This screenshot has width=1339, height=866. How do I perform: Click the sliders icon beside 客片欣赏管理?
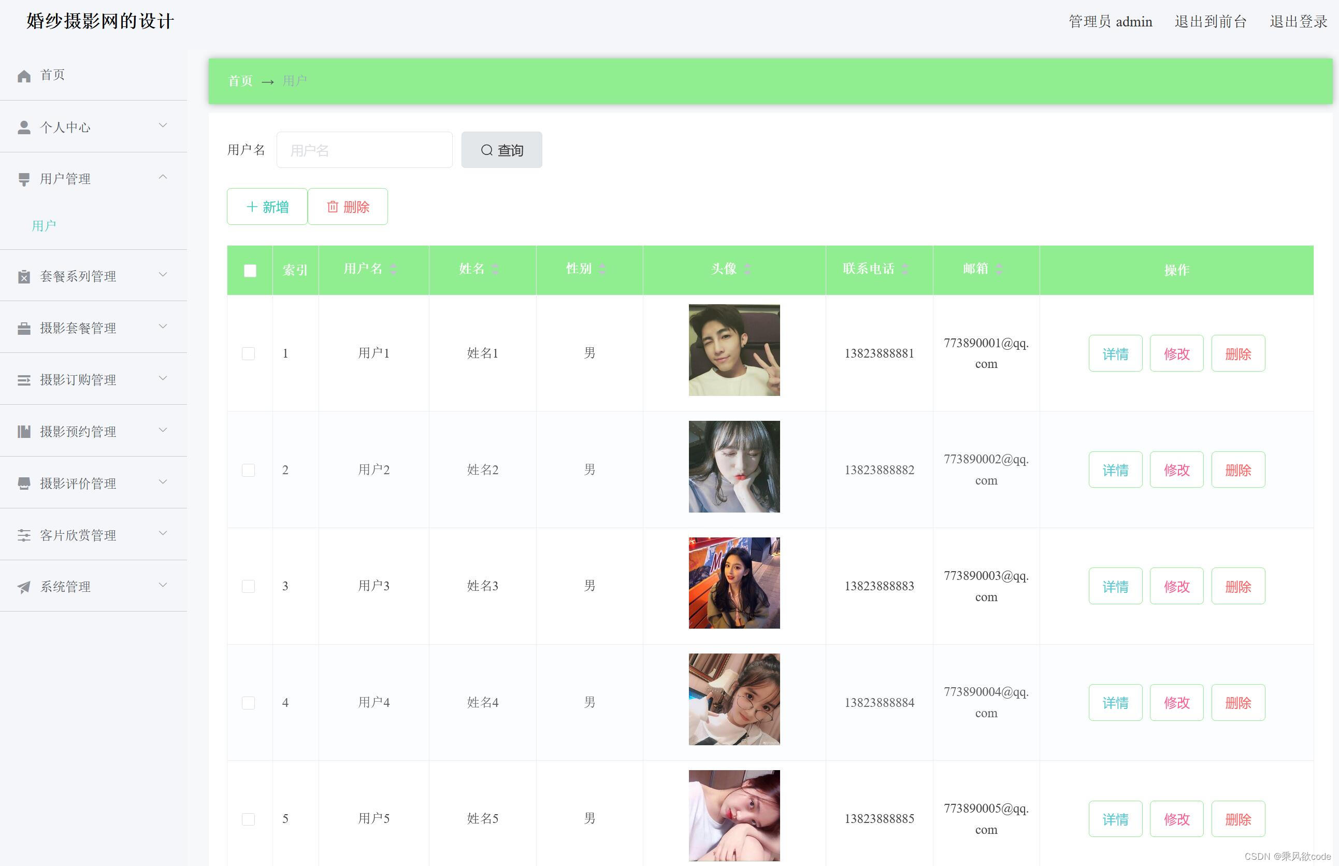click(24, 535)
